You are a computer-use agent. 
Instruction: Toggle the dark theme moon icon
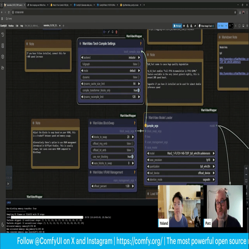click(x=3, y=225)
